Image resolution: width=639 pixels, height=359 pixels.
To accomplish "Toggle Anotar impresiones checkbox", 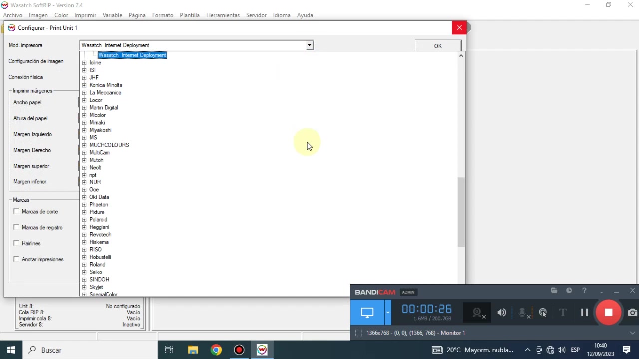I will pos(16,259).
